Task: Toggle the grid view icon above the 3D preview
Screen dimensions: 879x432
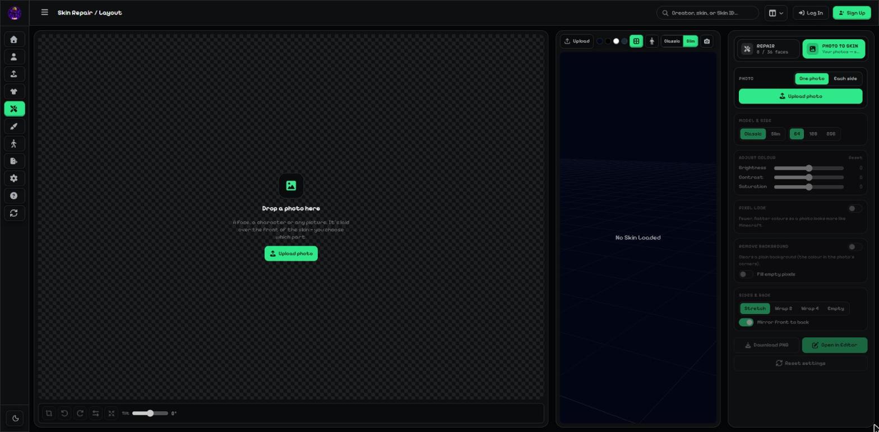Action: click(x=636, y=41)
